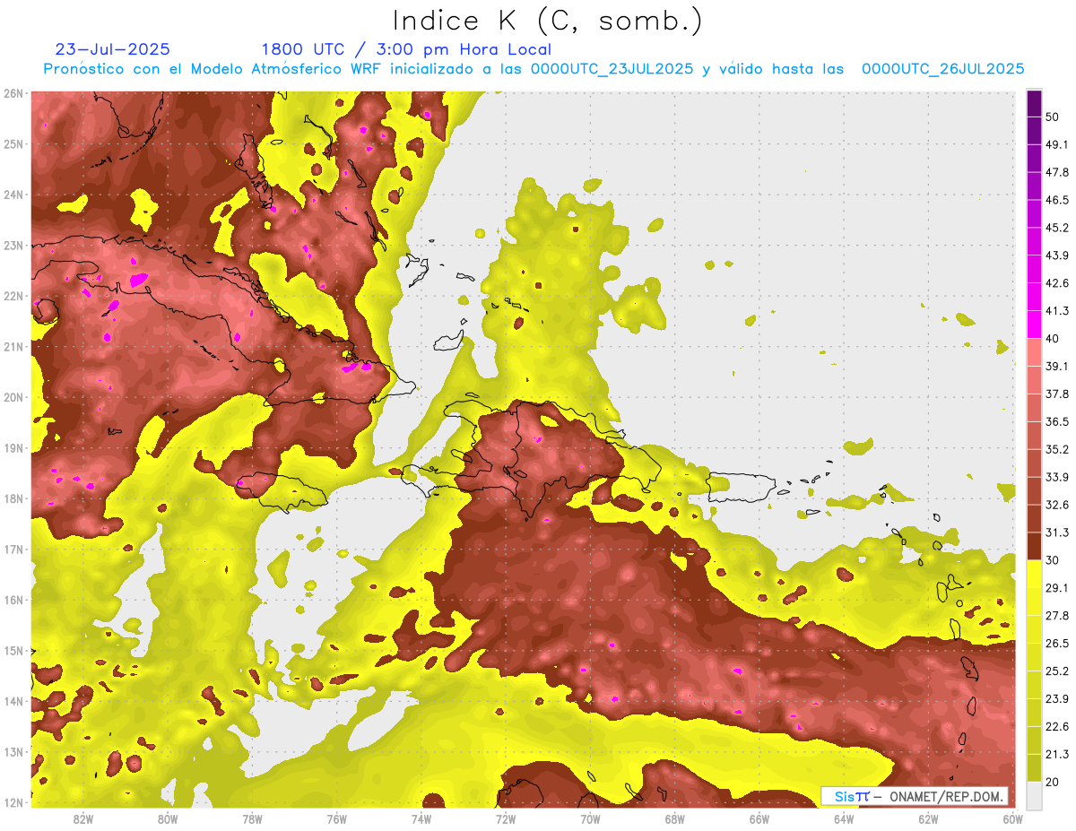The image size is (1076, 831).
Task: Click the color scale value "31.3"
Action: pos(1057,532)
